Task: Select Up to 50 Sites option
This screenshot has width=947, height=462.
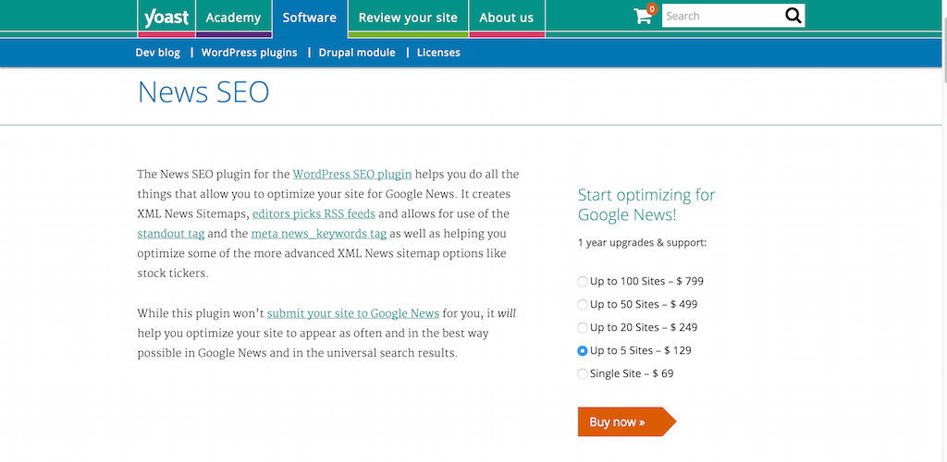Action: pos(582,304)
